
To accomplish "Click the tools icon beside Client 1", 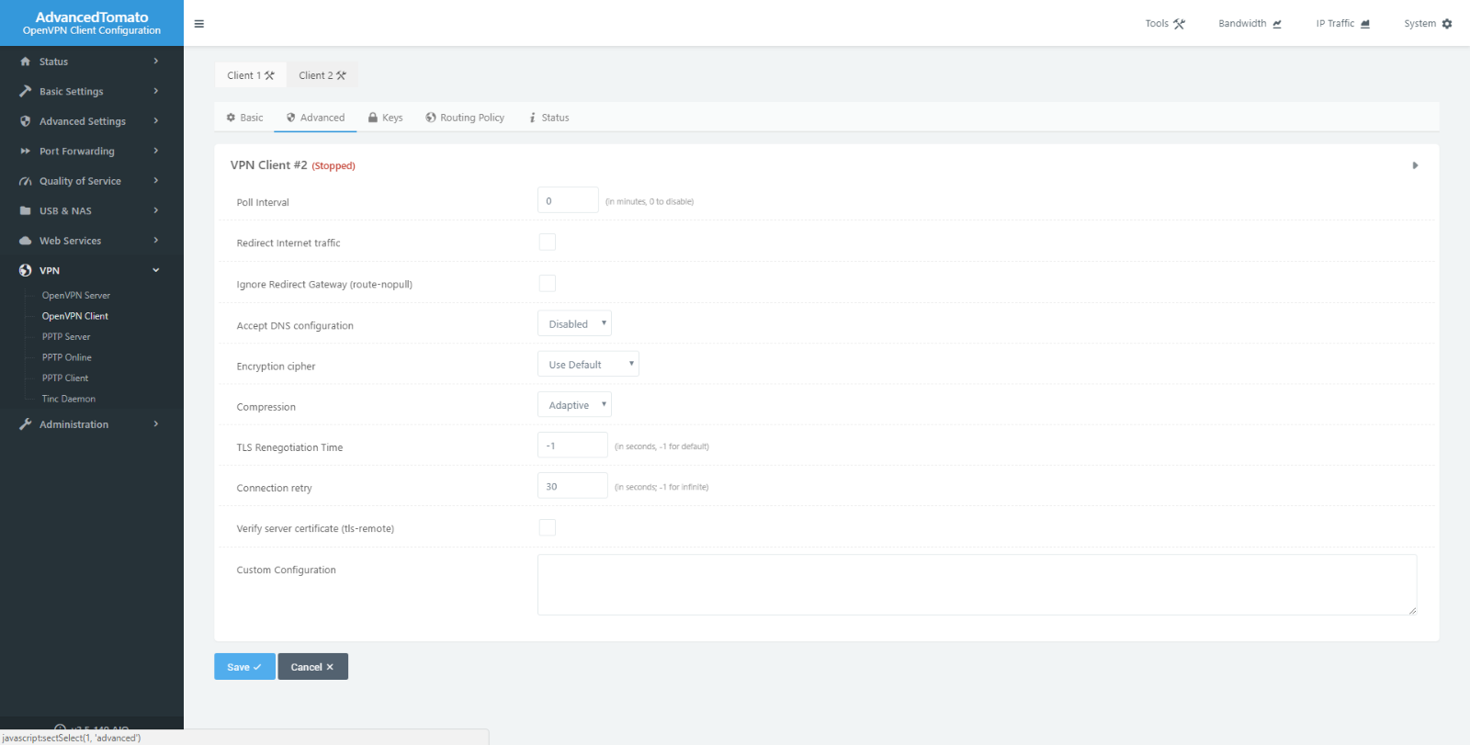I will [269, 75].
